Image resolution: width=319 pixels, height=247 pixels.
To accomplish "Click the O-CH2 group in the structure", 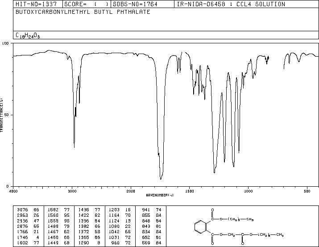I will [227, 235].
